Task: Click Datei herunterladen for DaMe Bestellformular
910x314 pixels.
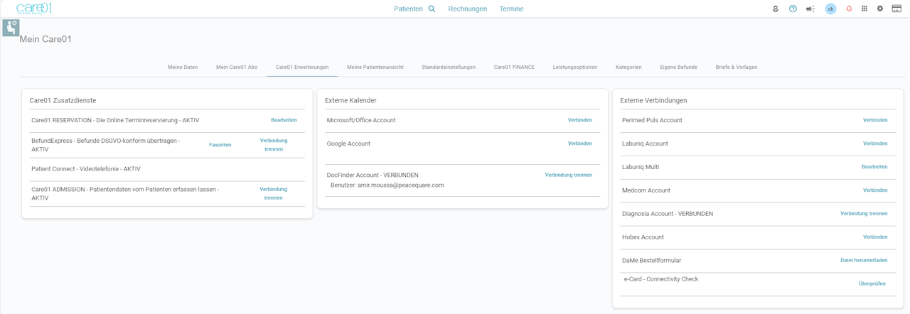Action: pos(864,261)
